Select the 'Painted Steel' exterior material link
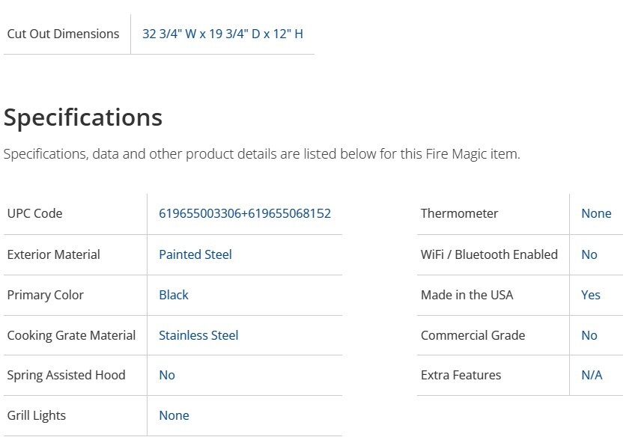638x437 pixels. (x=195, y=254)
